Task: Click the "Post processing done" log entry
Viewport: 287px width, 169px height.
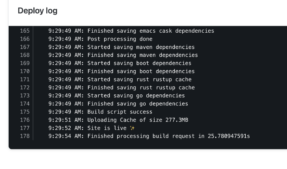Action: (x=100, y=39)
